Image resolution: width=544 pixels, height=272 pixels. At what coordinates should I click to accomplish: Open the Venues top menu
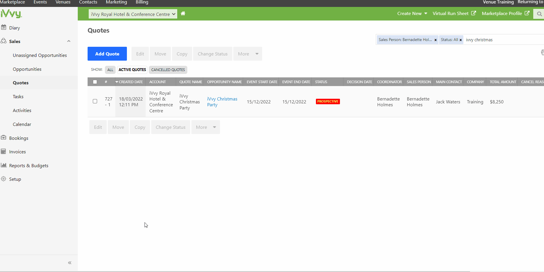click(63, 2)
